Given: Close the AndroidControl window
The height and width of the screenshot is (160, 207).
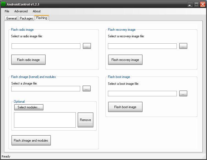Looking at the screenshot, I should [203, 4].
